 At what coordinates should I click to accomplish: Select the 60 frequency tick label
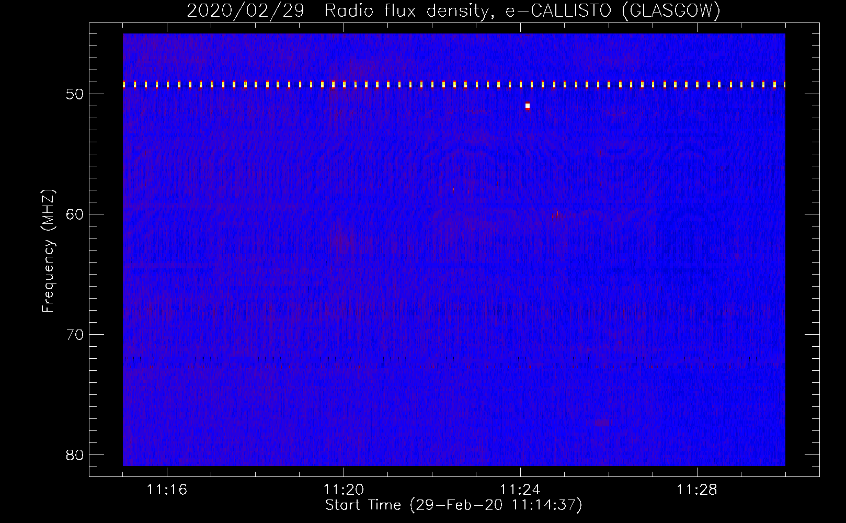click(x=75, y=214)
